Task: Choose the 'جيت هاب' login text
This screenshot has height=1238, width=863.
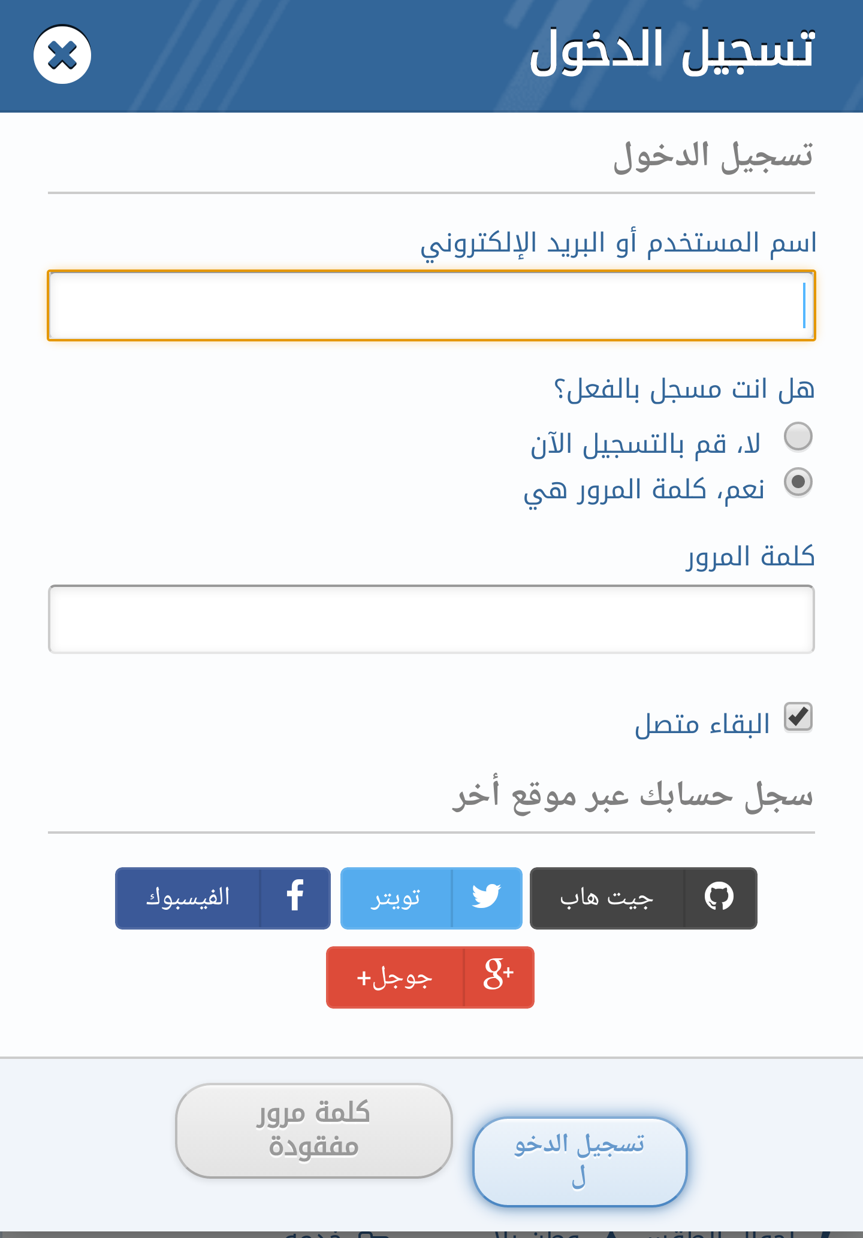Action: 606,897
